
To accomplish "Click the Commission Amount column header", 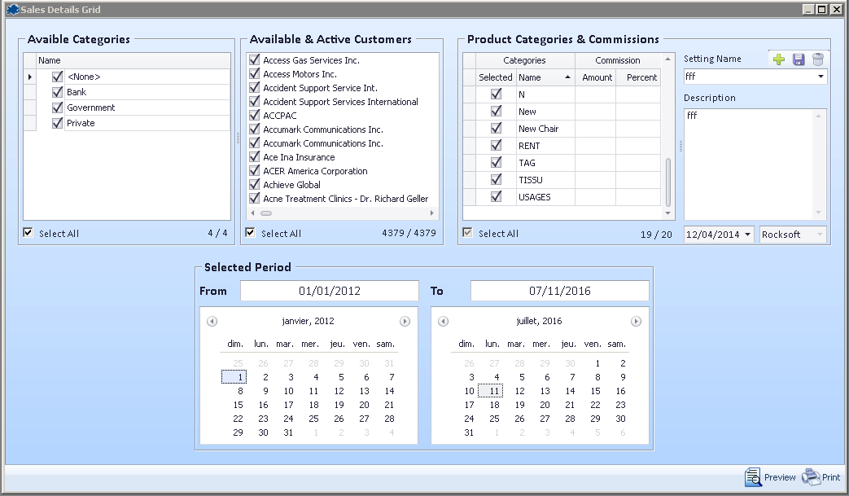I will point(597,77).
